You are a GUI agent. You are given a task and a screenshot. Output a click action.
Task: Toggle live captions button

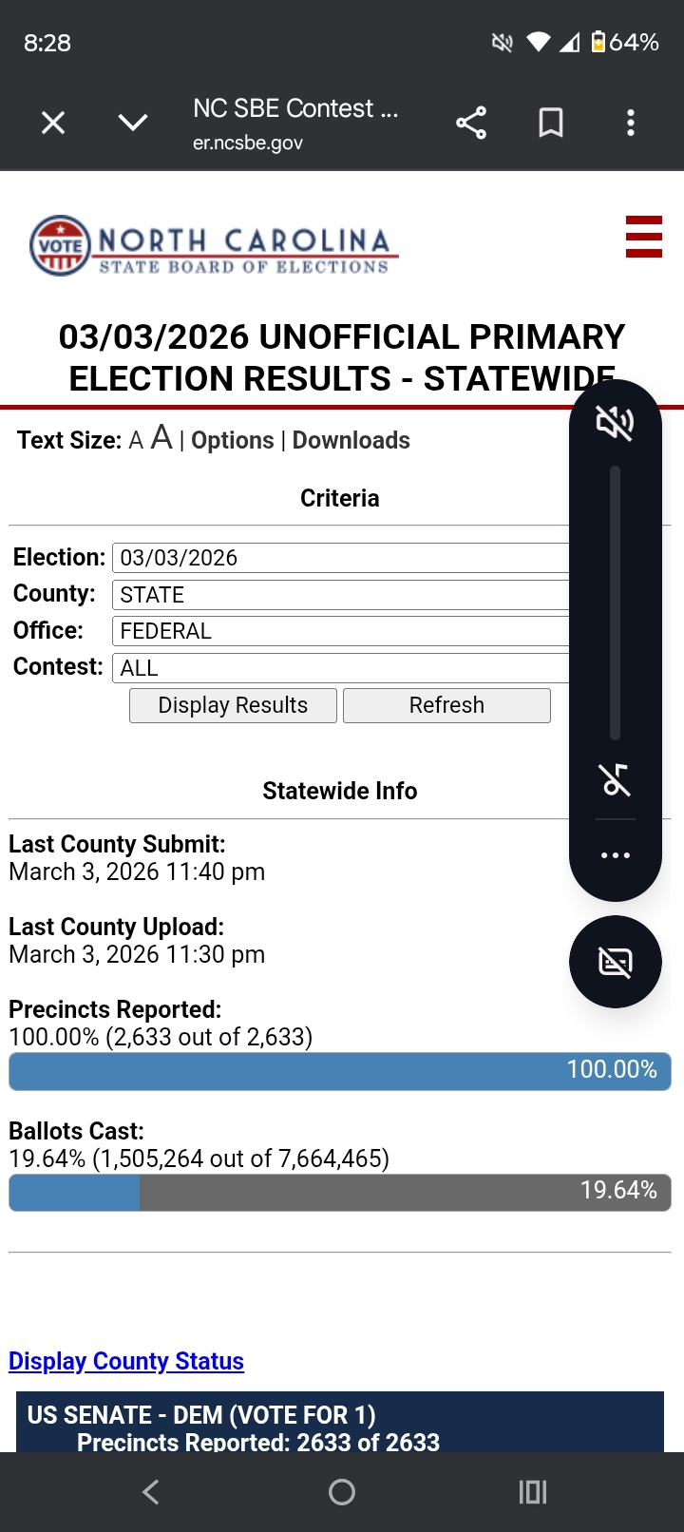pos(615,962)
